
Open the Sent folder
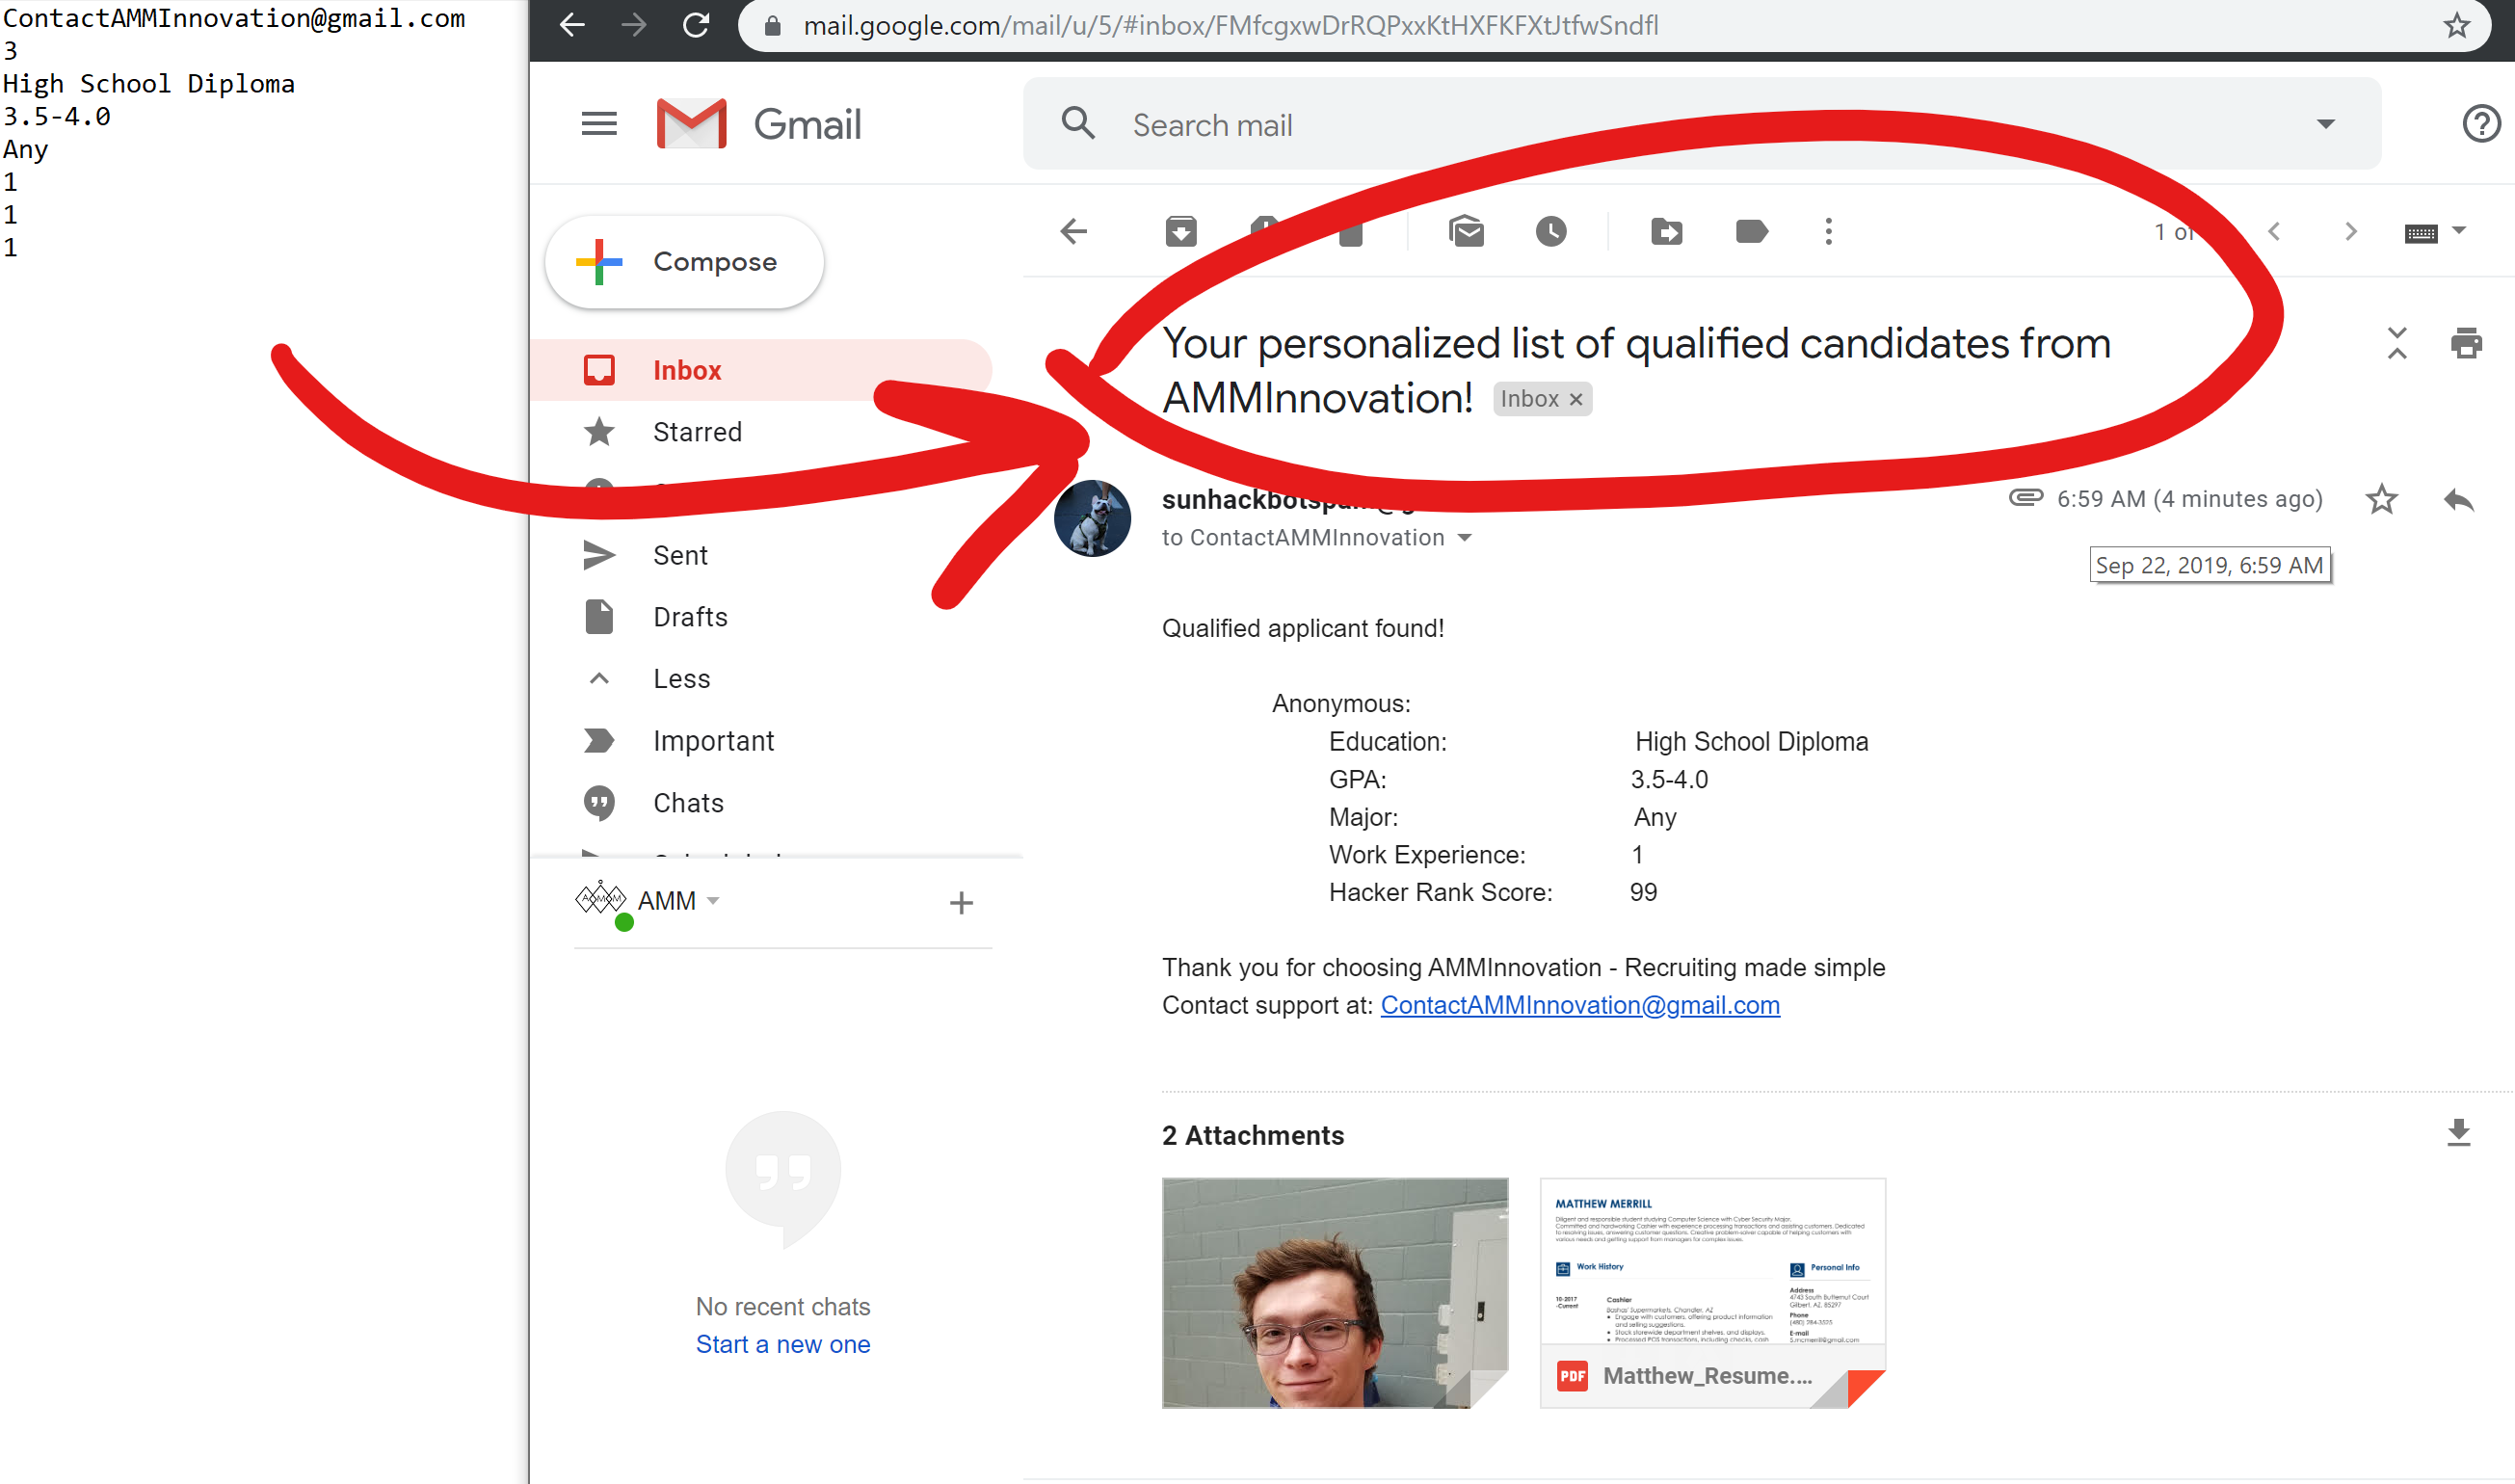pos(680,555)
